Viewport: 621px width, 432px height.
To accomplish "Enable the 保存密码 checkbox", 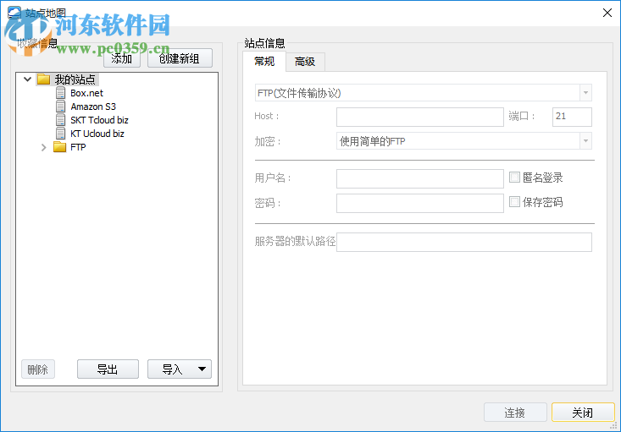I will click(514, 201).
